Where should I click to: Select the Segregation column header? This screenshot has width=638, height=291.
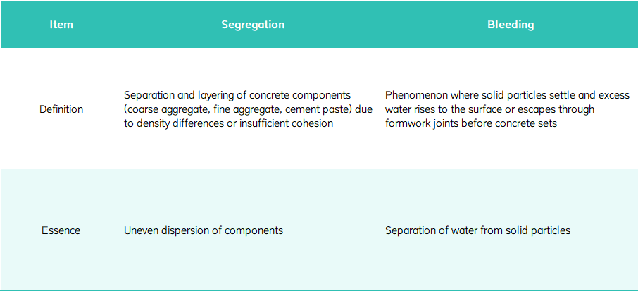253,25
